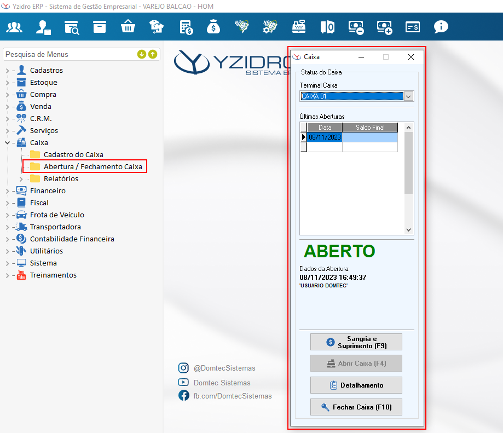Screen dimensions: 503x433
Task: Click the cash register toolbar icon
Action: 299,27
